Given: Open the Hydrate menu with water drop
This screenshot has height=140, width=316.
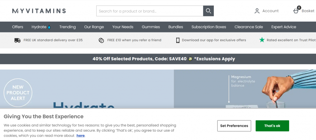Looking at the screenshot, I should pos(41,27).
